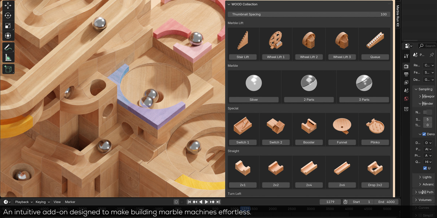Expand the Lights subsection
The width and height of the screenshot is (437, 218).
420,177
